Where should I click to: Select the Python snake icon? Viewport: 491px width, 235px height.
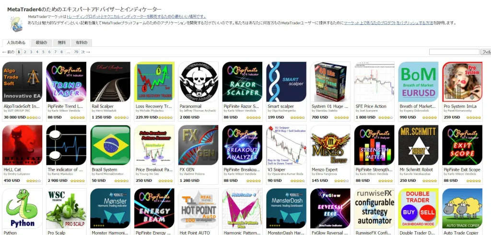(22, 209)
